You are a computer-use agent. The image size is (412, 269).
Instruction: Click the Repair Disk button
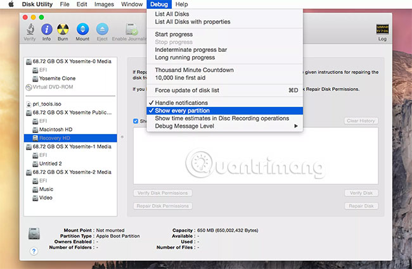[361, 206]
